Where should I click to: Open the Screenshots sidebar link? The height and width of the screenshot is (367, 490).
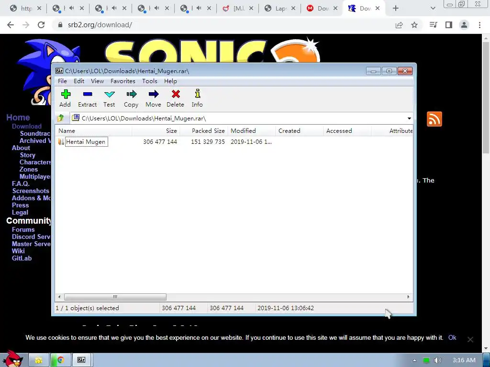coord(30,191)
